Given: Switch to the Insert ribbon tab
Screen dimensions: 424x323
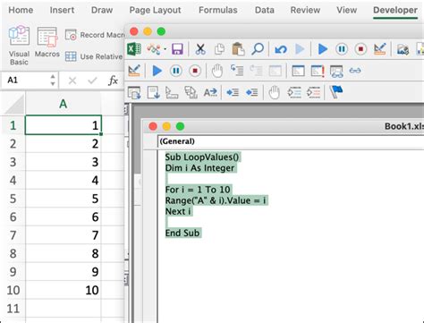Looking at the screenshot, I should (62, 10).
